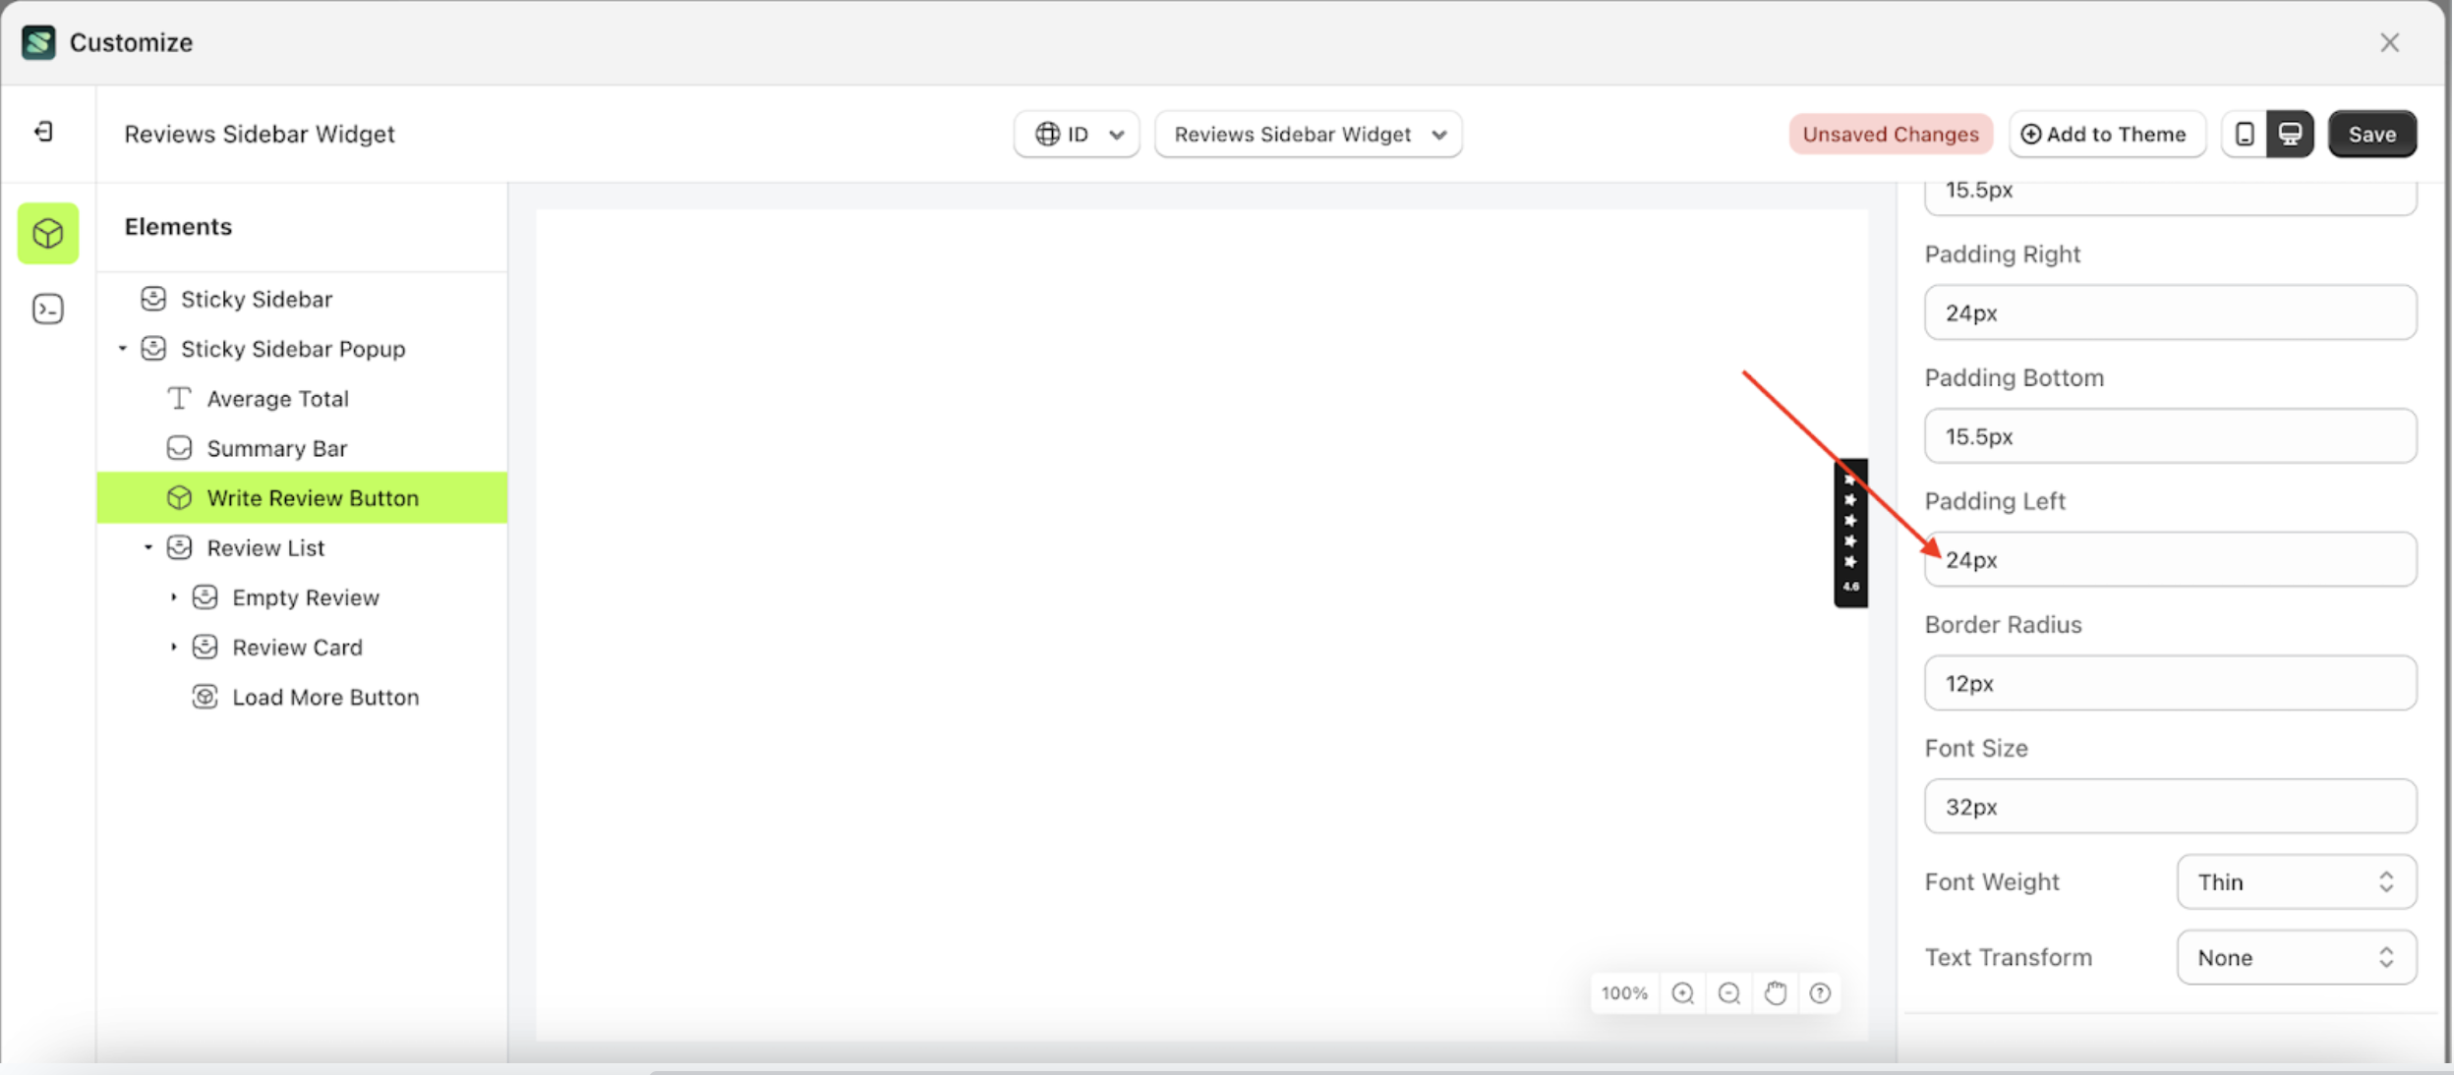
Task: Zoom out on the preview canvas
Action: tap(1728, 992)
